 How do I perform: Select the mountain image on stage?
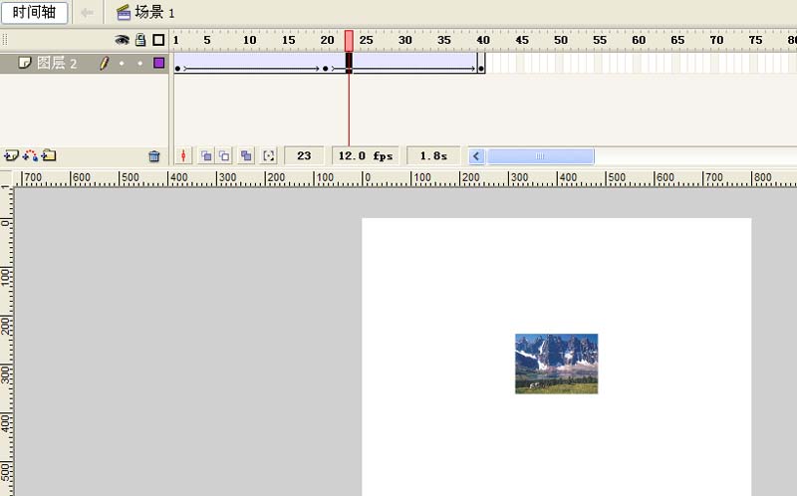[x=557, y=364]
